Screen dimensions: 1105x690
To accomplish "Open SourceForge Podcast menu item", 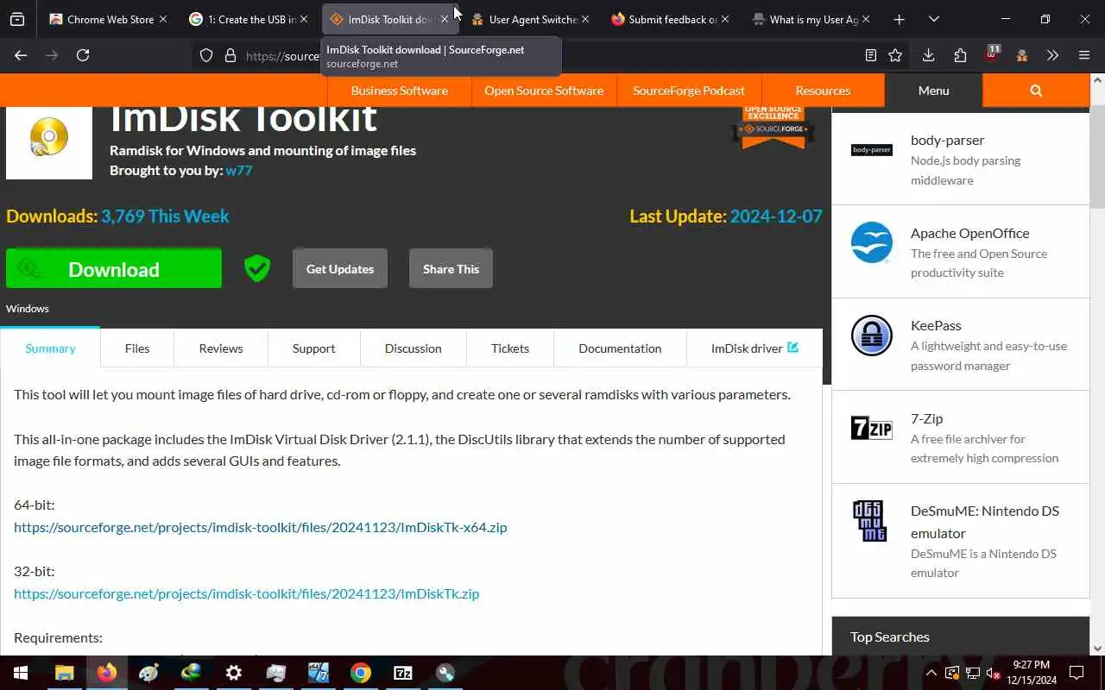I will [x=689, y=91].
